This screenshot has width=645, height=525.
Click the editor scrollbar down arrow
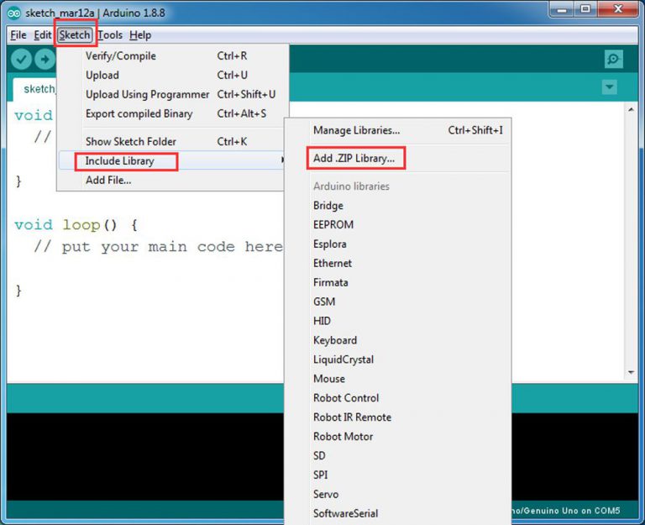click(x=632, y=370)
